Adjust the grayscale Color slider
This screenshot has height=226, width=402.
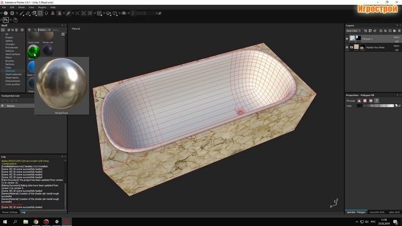376,106
